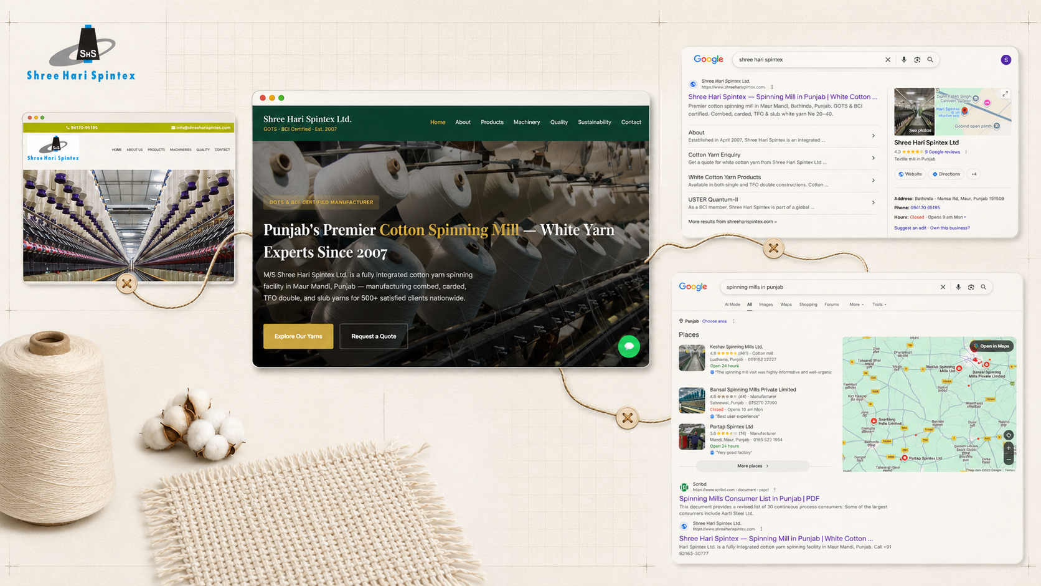The height and width of the screenshot is (586, 1041).
Task: Expand hours dropdown next to 'Opens 9 am Mon'
Action: tap(965, 217)
